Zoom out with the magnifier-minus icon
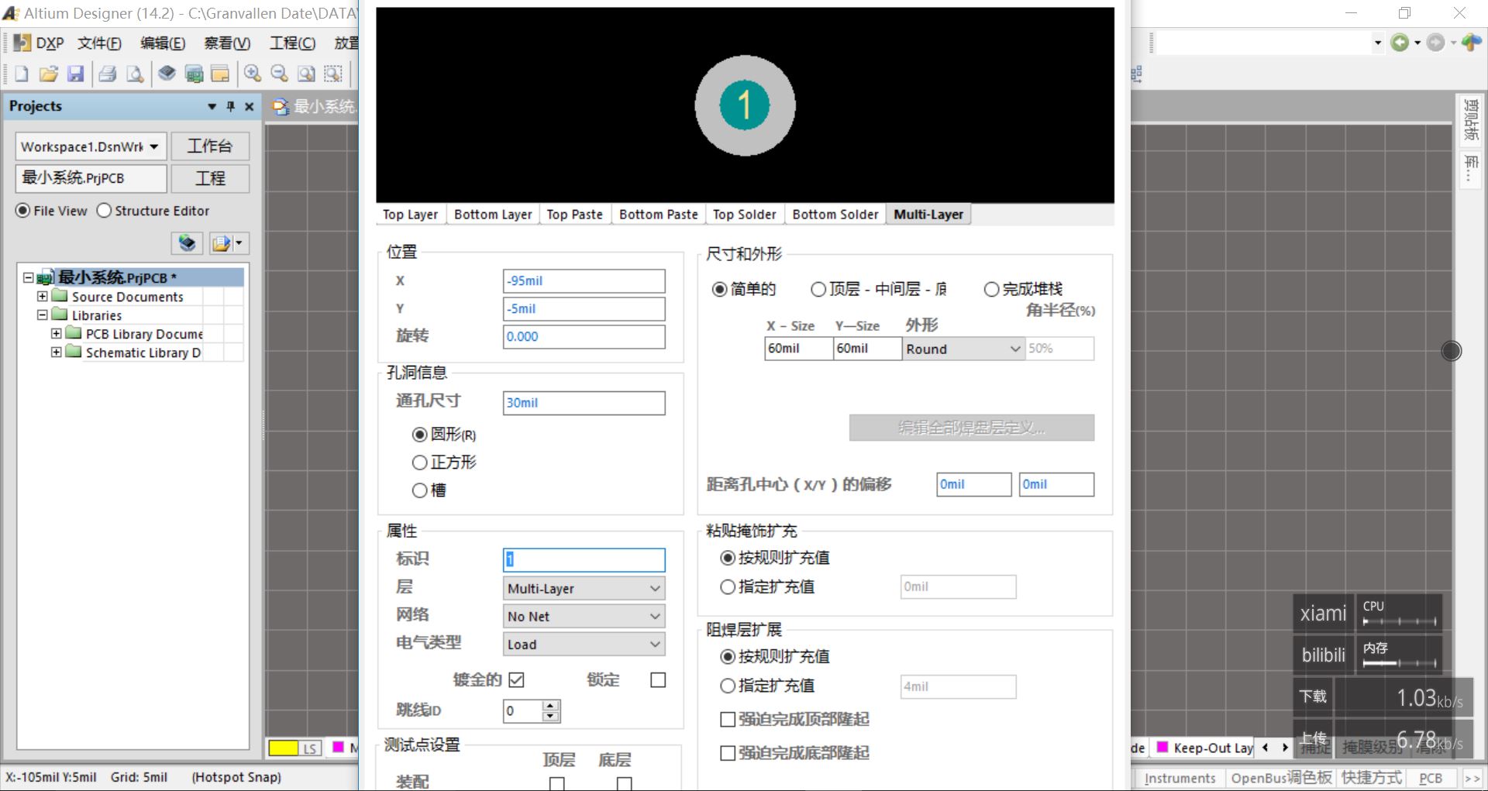Image resolution: width=1488 pixels, height=791 pixels. point(279,74)
